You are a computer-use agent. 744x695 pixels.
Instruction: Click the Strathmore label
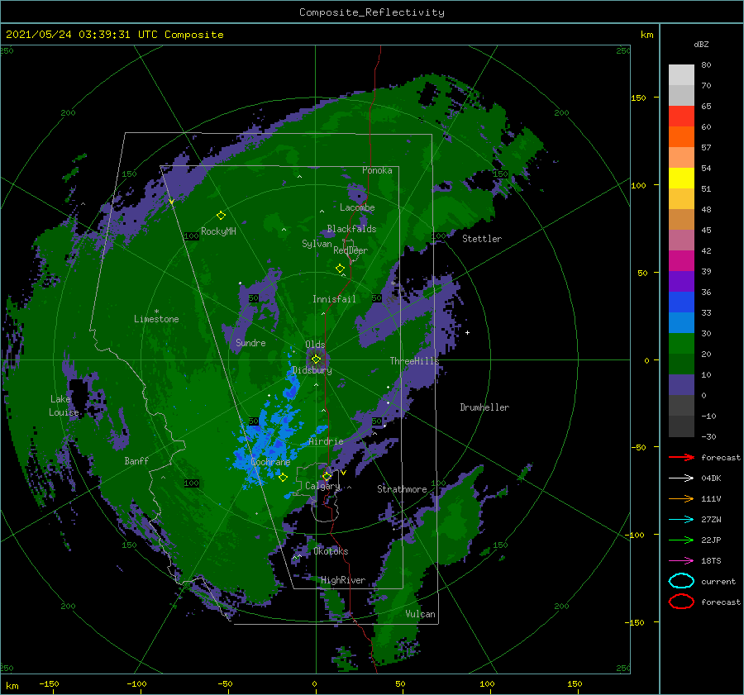coord(402,489)
